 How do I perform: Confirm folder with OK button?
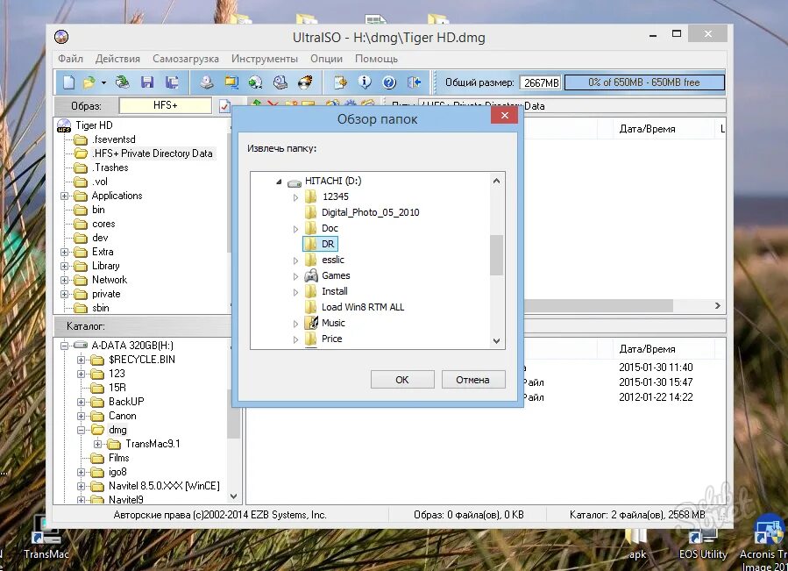click(402, 380)
